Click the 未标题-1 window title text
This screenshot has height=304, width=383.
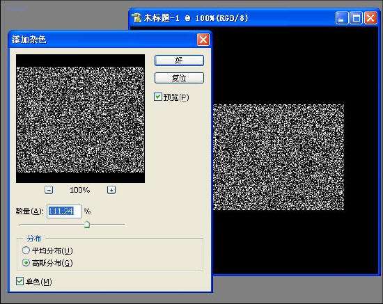[196, 18]
